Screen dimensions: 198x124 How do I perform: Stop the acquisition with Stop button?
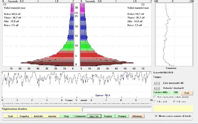66,116
